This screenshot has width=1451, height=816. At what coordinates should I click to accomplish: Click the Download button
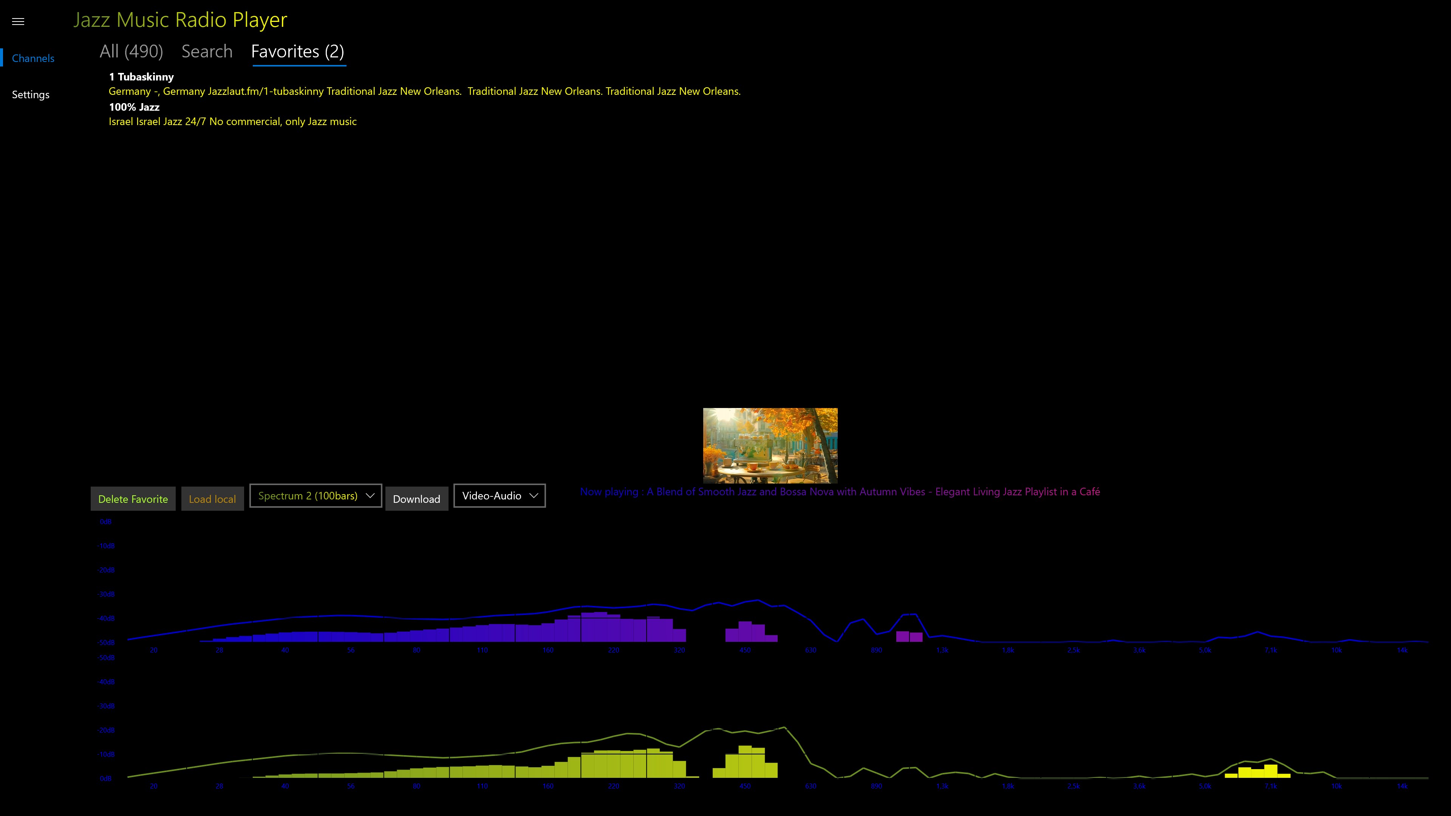[x=416, y=499]
